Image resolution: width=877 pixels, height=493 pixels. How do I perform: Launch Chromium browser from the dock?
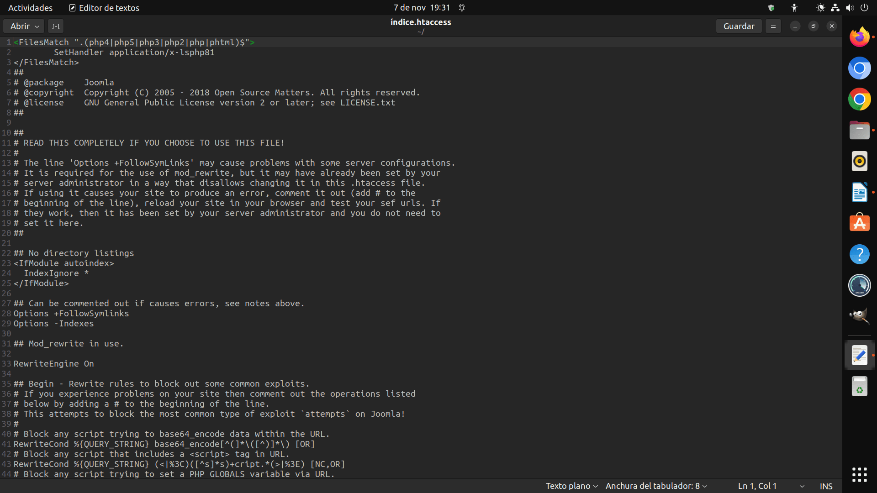click(x=859, y=68)
